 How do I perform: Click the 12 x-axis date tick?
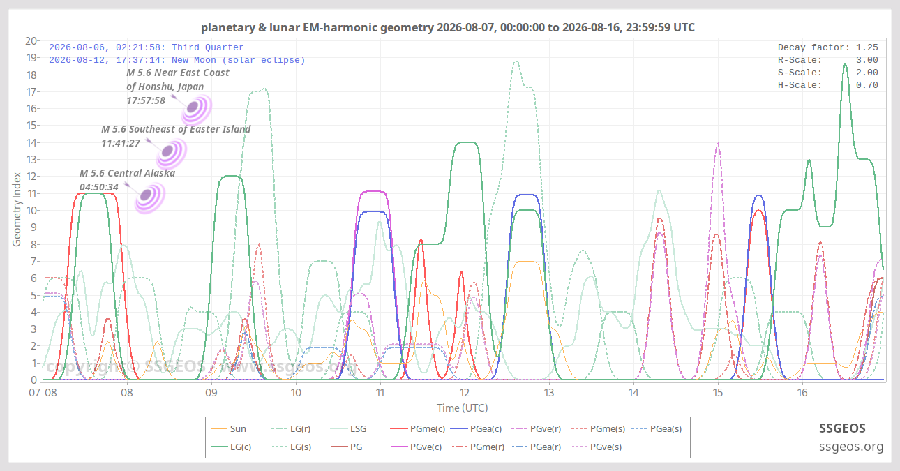465,394
